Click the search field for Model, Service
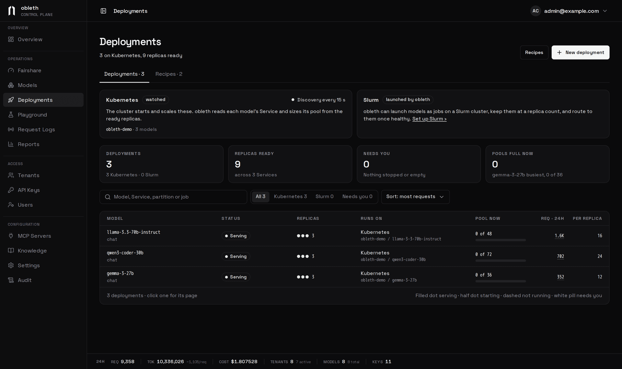The height and width of the screenshot is (369, 622). 173,197
